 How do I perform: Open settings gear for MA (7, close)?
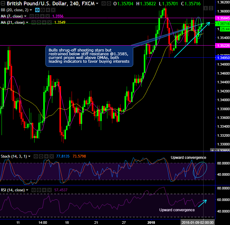point(37,16)
